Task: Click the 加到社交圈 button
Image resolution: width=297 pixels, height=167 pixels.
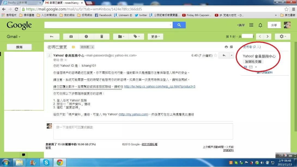Action: click(x=253, y=62)
